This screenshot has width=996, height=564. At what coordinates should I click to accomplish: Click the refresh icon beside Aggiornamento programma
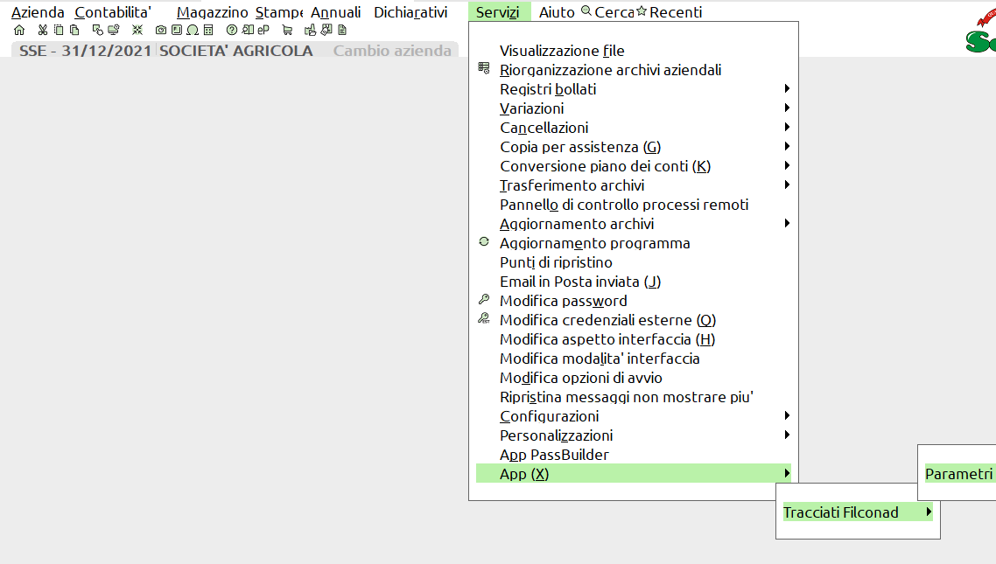coord(484,242)
